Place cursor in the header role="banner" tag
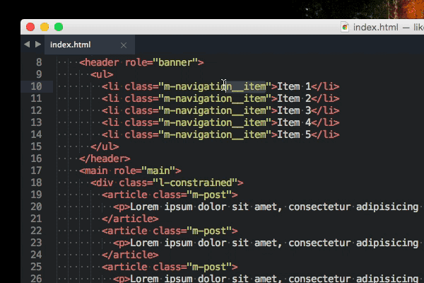Viewport: 424px width, 283px height. 141,62
